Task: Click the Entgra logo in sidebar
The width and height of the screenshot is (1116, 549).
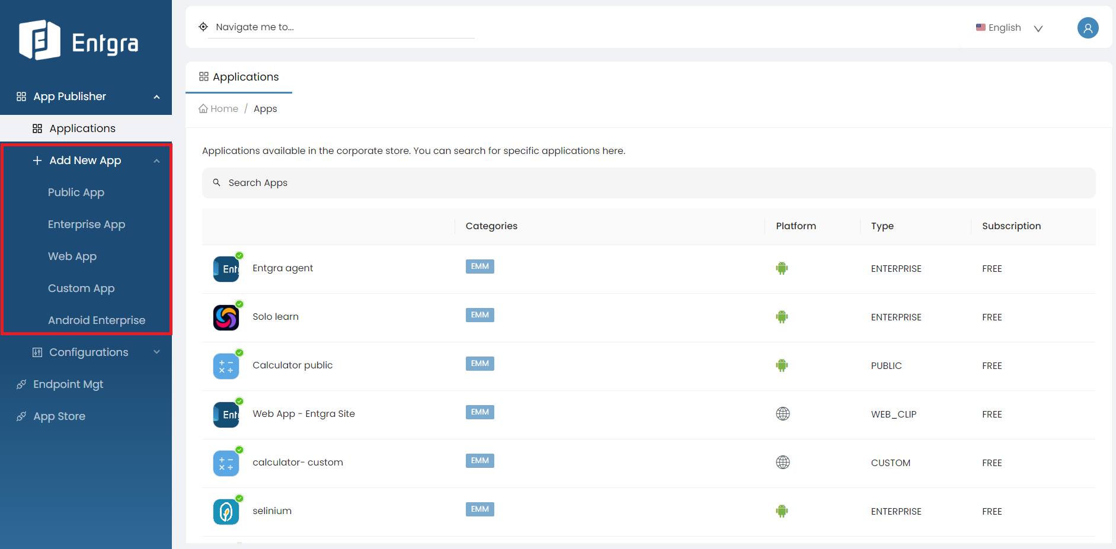Action: pyautogui.click(x=78, y=40)
